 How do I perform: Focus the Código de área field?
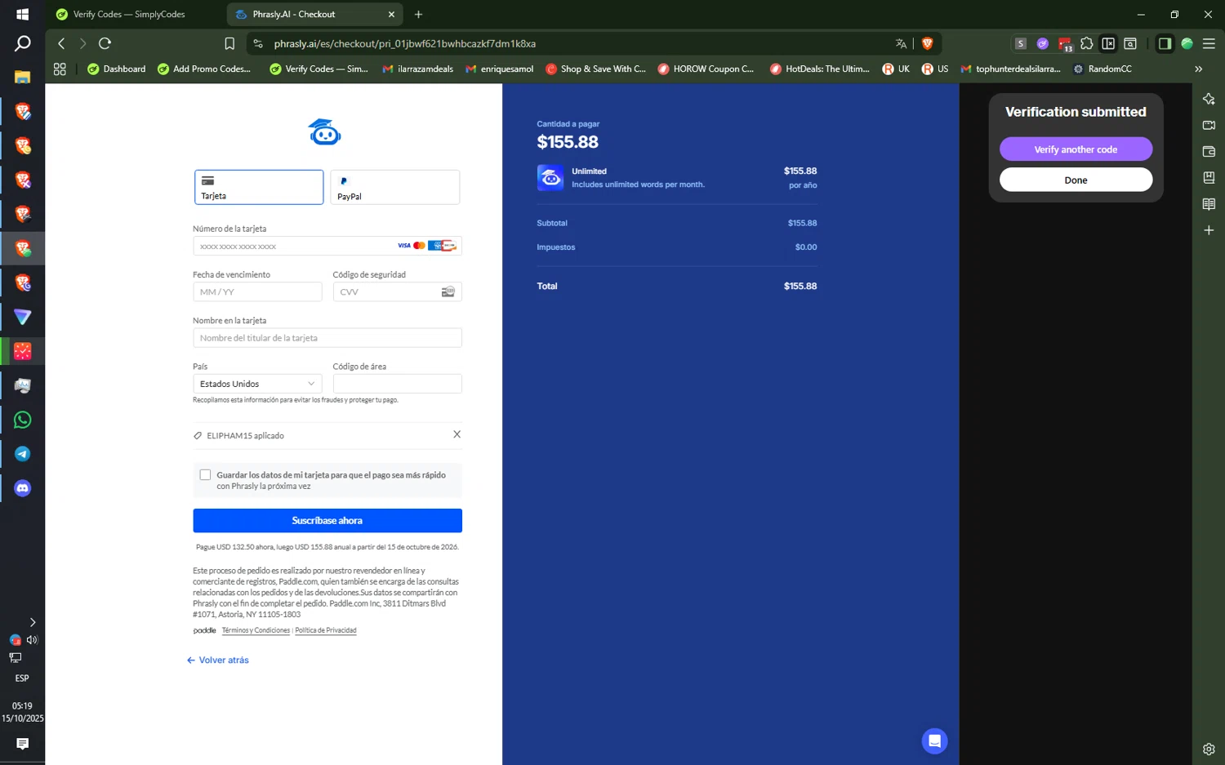coord(398,384)
